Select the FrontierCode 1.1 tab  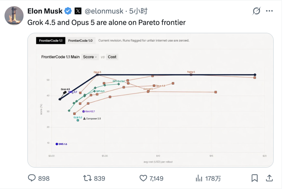[x=51, y=41]
